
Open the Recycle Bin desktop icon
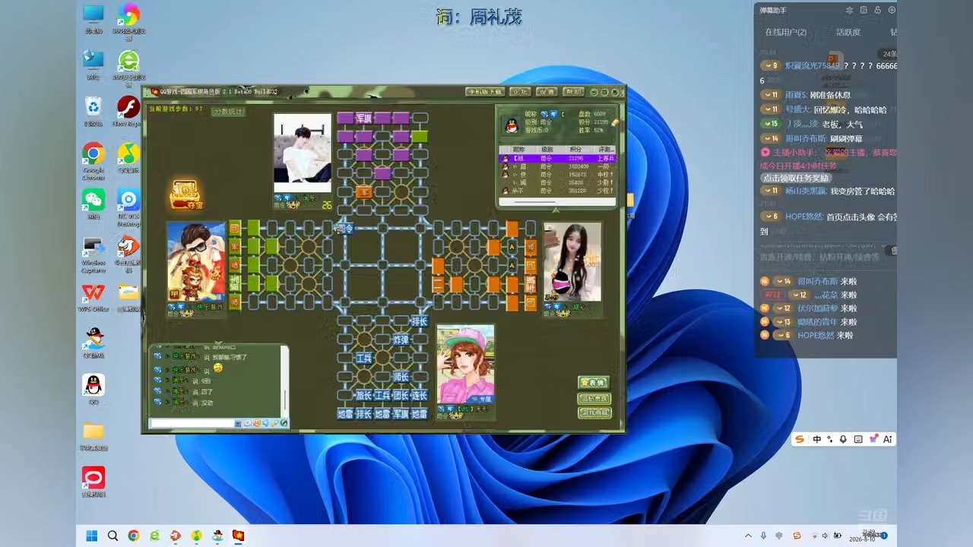[x=93, y=111]
